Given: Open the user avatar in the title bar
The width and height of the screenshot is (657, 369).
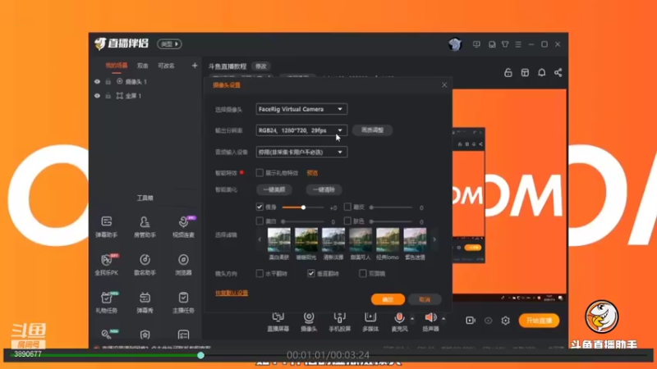Looking at the screenshot, I should [x=455, y=44].
